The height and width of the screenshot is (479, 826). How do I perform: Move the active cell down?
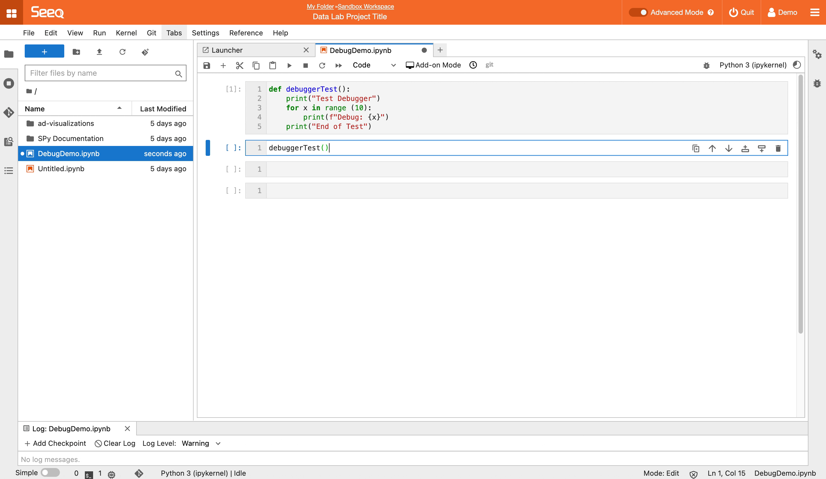click(x=729, y=148)
